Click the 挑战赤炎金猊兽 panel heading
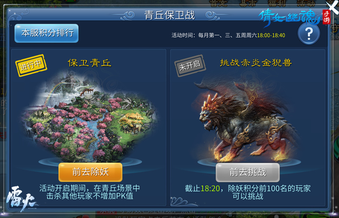 256,63
